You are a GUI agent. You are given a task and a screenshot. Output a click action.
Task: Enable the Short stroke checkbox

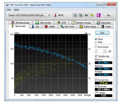click(96, 47)
